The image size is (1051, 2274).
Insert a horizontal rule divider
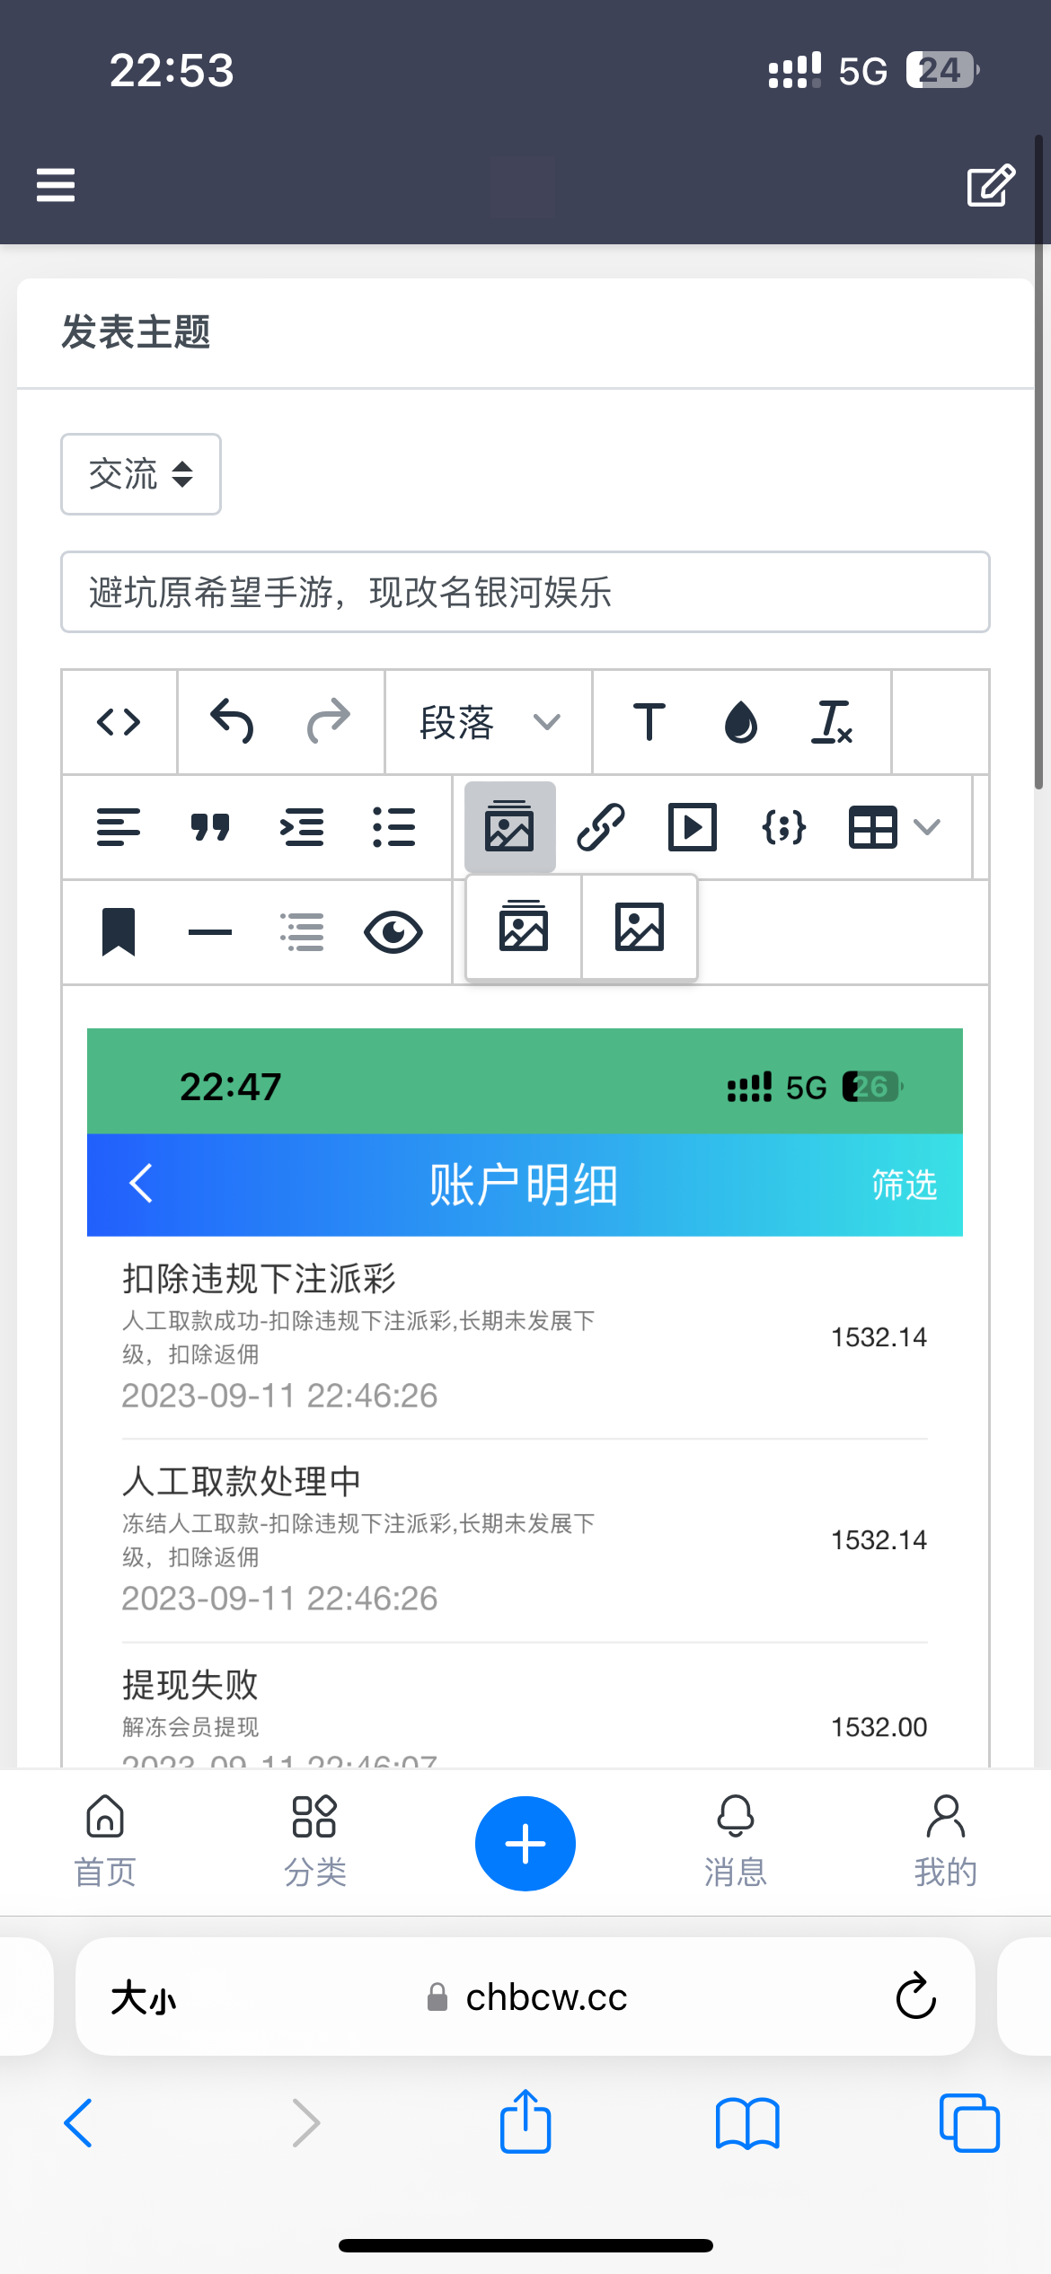pyautogui.click(x=210, y=932)
